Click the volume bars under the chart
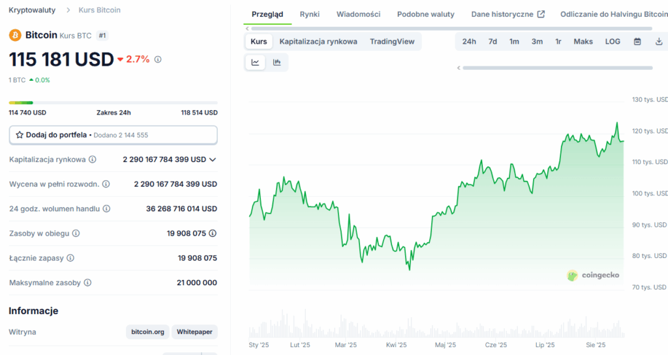Image resolution: width=668 pixels, height=355 pixels. pos(436,325)
